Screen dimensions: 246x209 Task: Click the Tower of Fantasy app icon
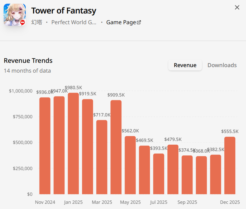click(x=14, y=15)
